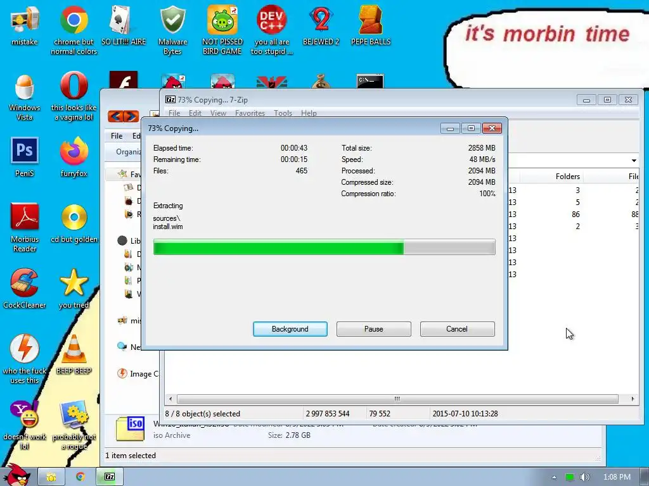Image resolution: width=649 pixels, height=486 pixels.
Task: Click the Background button
Action: pyautogui.click(x=290, y=329)
